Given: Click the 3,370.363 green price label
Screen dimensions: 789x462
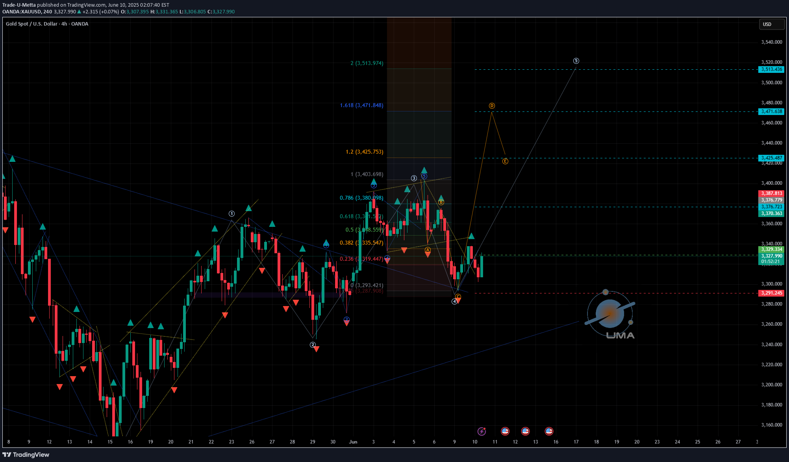Looking at the screenshot, I should pos(771,213).
